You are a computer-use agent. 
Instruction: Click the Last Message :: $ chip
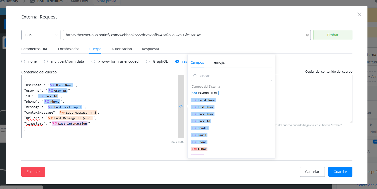[x=78, y=113]
